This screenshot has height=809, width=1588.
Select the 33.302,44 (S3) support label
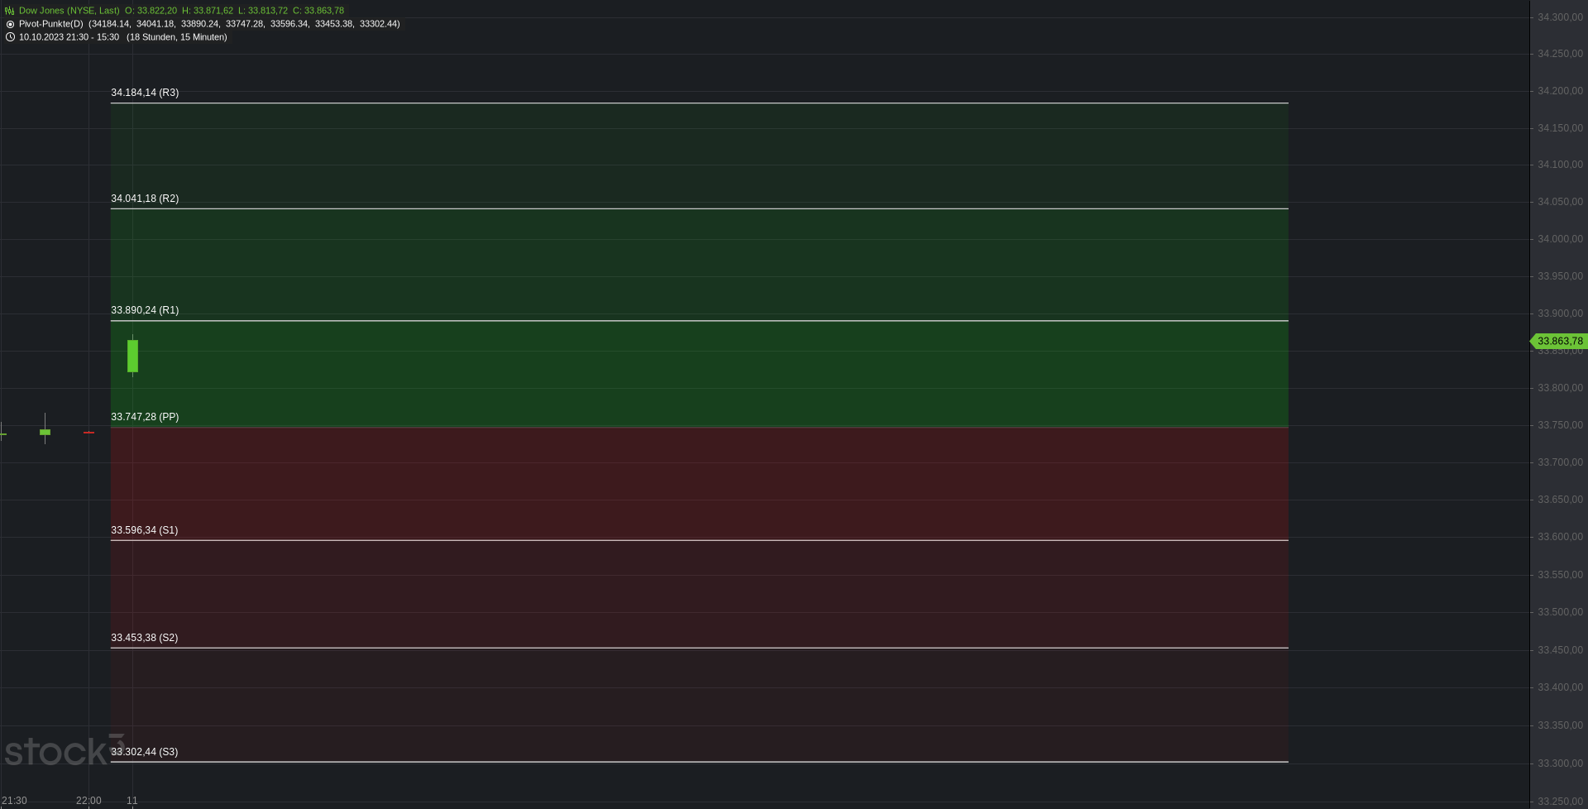tap(144, 752)
